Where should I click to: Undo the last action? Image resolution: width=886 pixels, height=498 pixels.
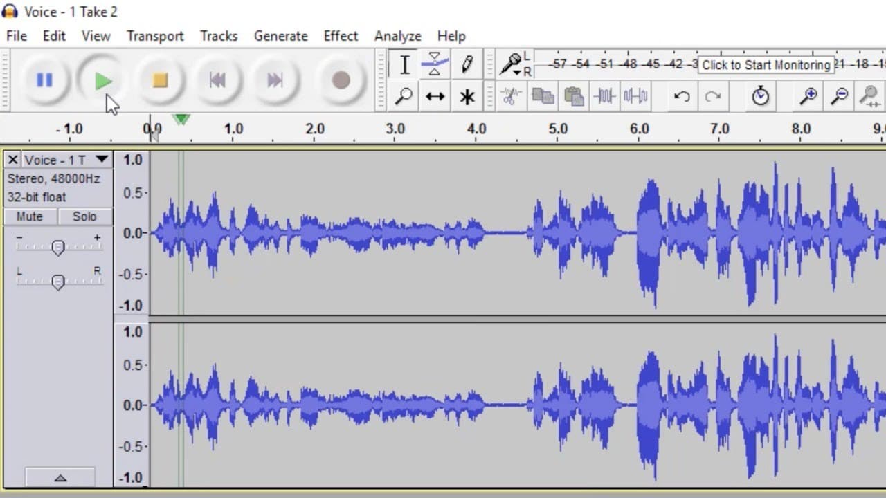click(x=682, y=96)
